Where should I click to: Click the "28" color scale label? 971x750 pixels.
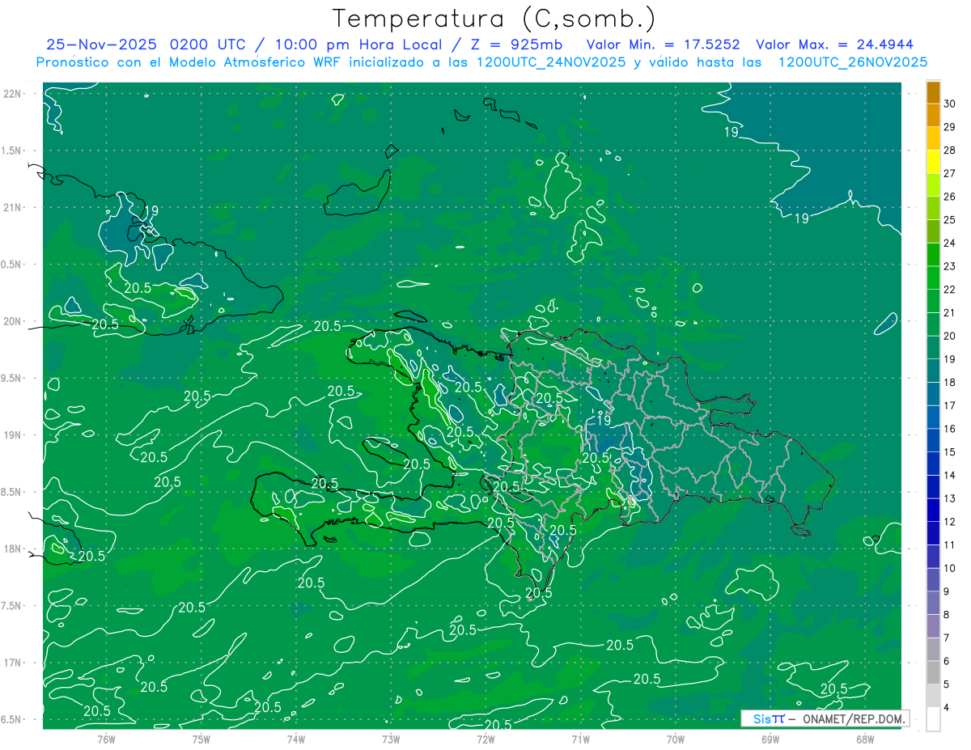click(950, 150)
